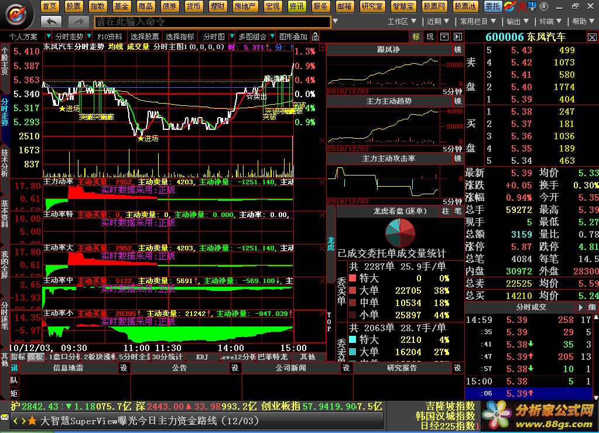Screen dimensions: 599x433
Task: Click the computer network icon in title bar
Action: coord(532,6)
